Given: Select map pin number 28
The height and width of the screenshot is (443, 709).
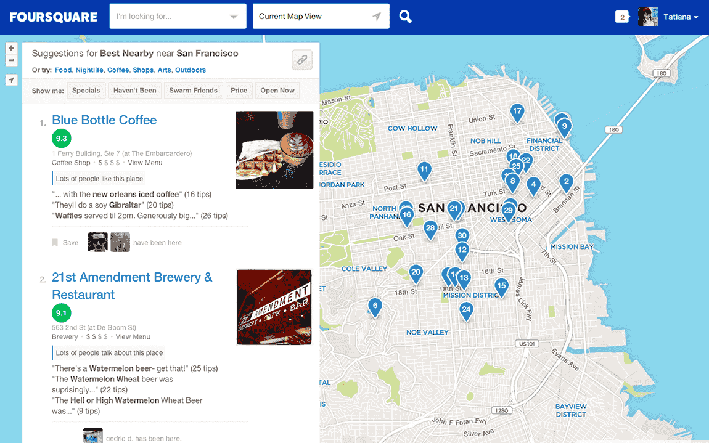Looking at the screenshot, I should tap(430, 230).
